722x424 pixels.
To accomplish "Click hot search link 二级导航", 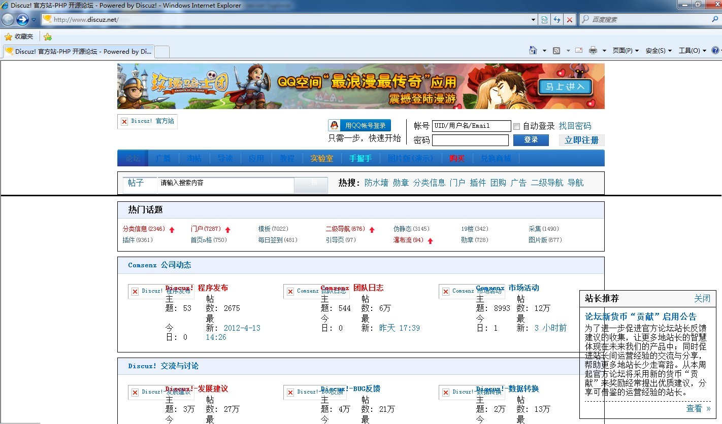I will pyautogui.click(x=547, y=183).
